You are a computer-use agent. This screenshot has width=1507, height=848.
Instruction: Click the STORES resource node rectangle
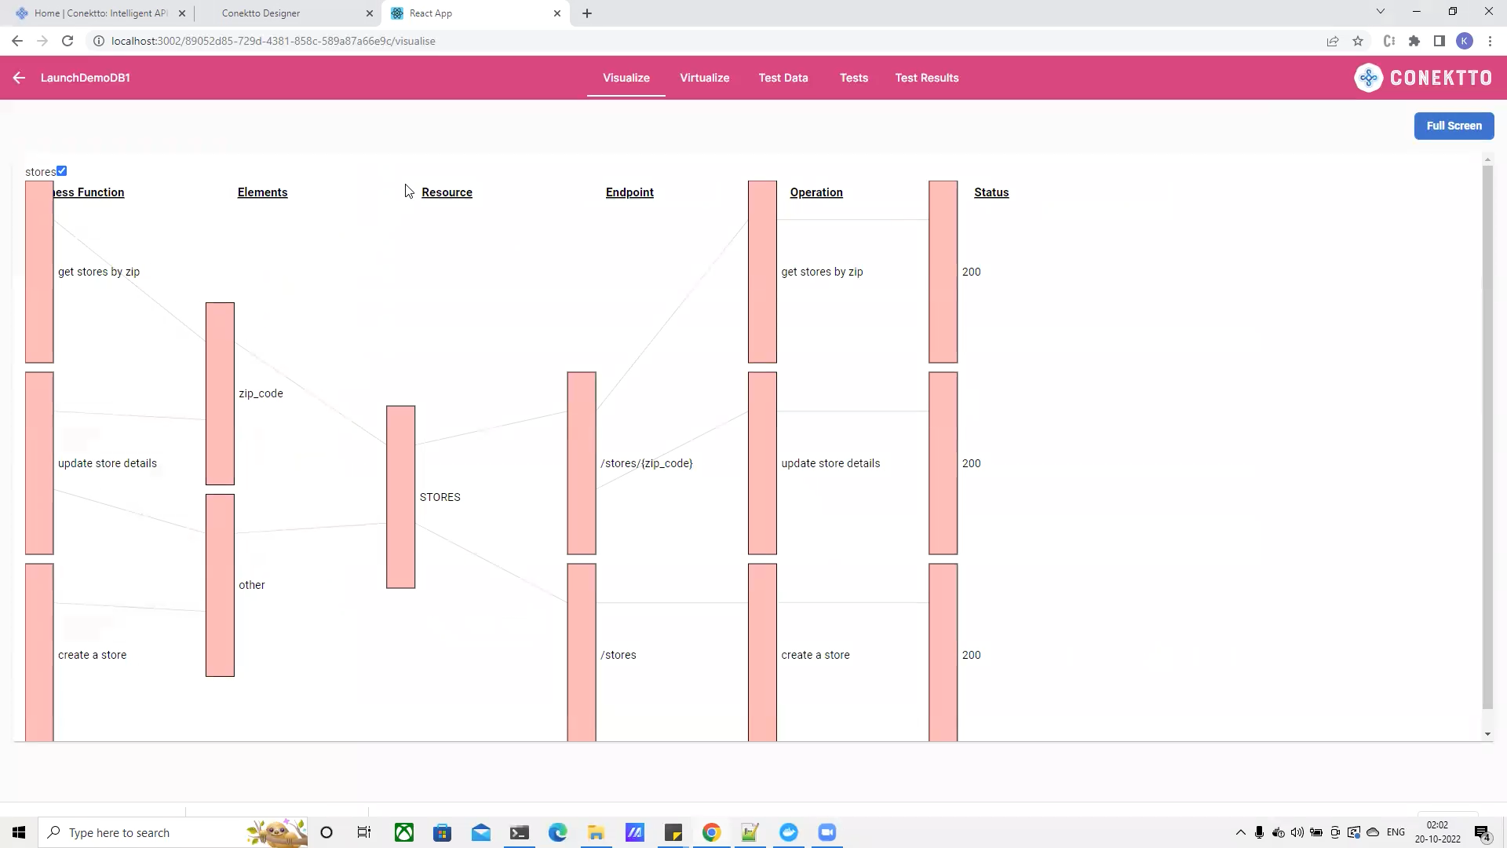coord(400,497)
